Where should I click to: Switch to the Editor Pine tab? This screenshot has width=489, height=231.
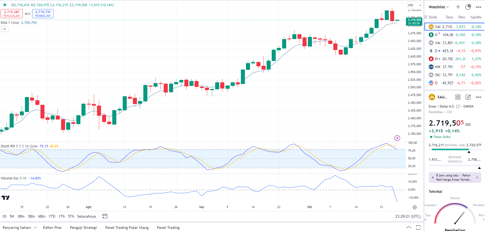(52, 228)
